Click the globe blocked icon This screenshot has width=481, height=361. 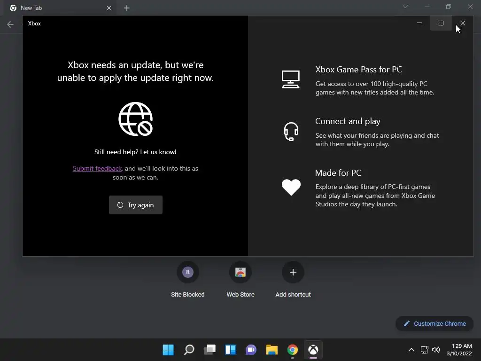click(136, 119)
